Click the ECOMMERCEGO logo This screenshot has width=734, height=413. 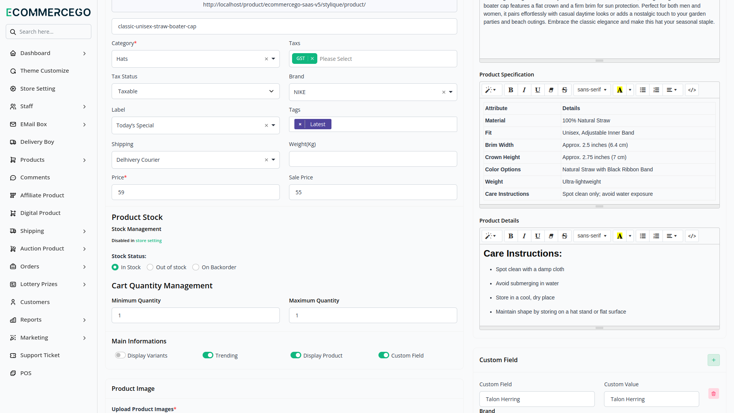[x=49, y=12]
